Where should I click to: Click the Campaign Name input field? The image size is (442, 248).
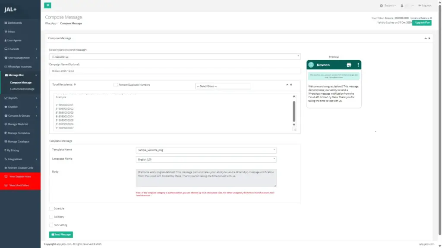coord(173,70)
